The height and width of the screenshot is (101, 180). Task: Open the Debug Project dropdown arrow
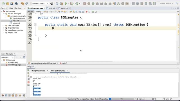74,4
